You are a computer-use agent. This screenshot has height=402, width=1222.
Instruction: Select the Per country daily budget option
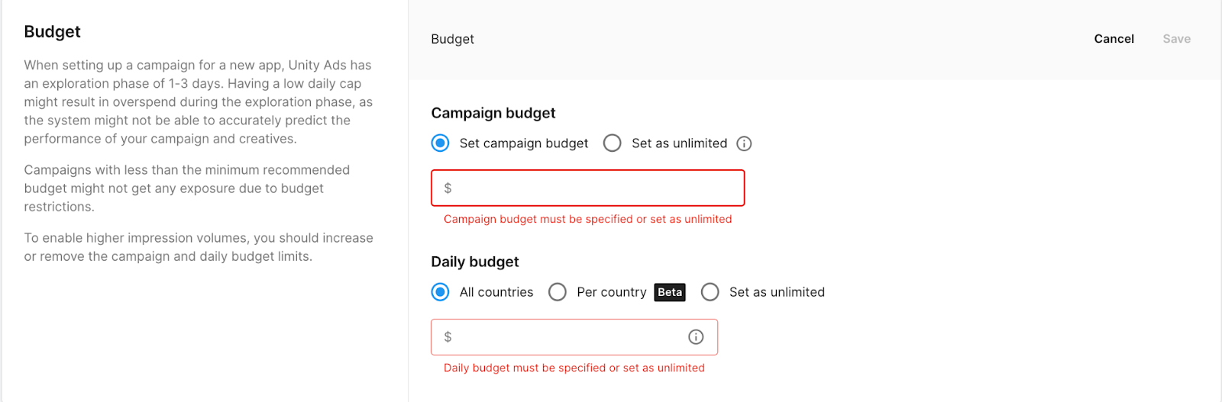click(558, 292)
